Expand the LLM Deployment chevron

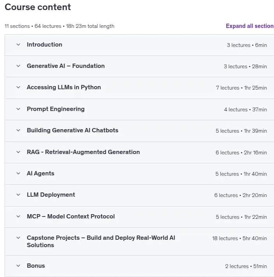pos(18,195)
